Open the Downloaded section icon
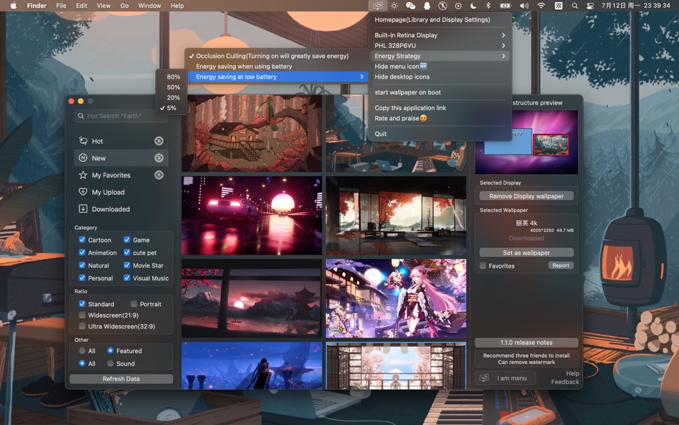This screenshot has width=679, height=425. pos(83,208)
